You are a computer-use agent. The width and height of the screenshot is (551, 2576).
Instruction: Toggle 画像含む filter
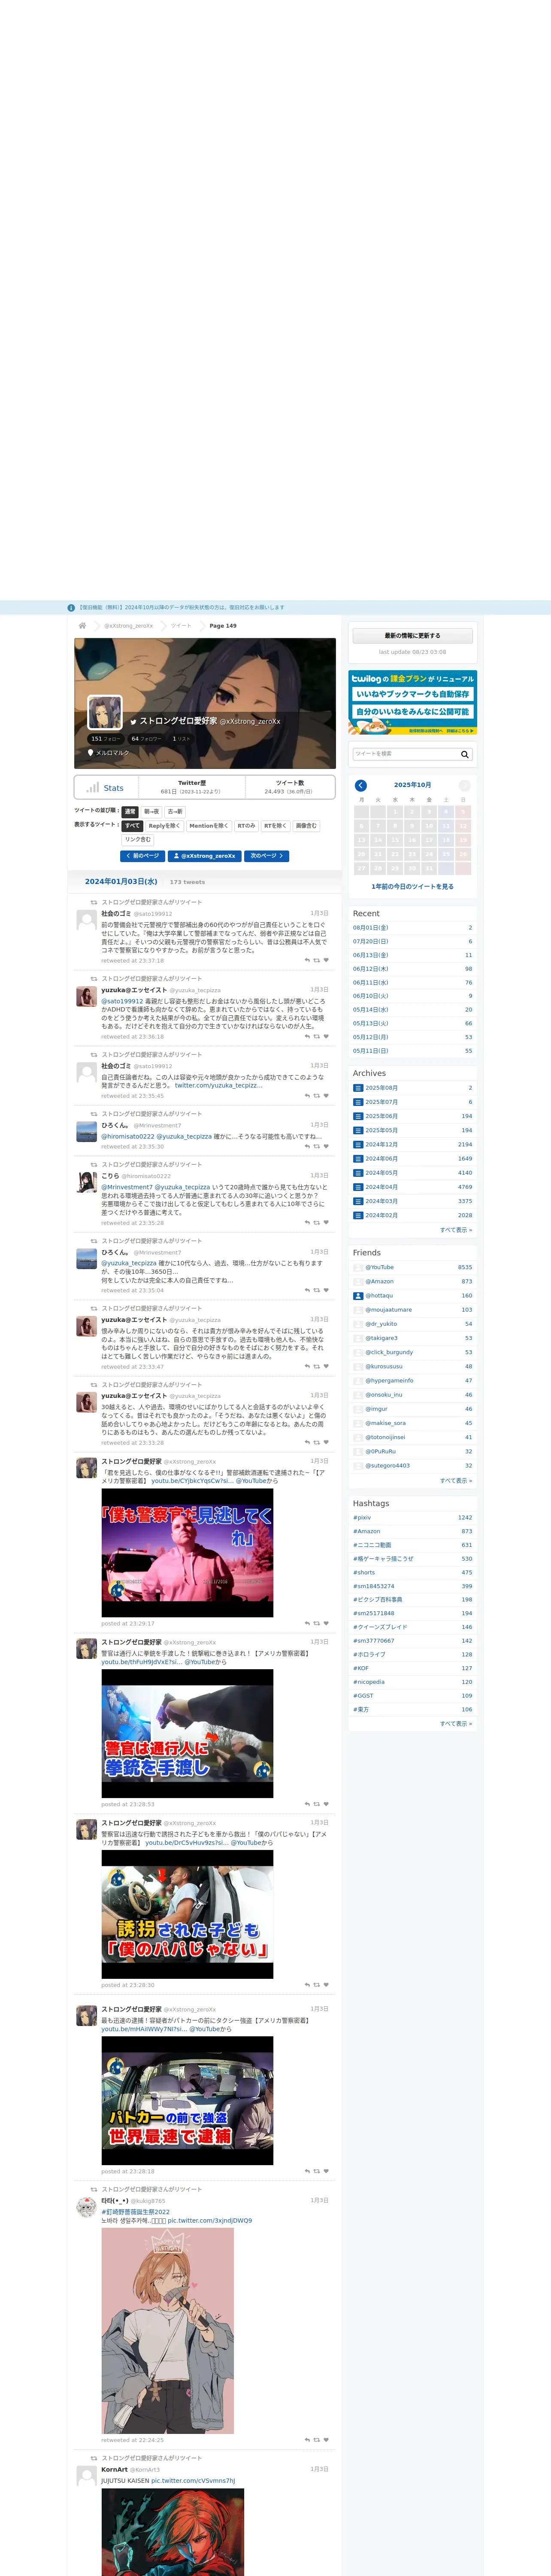306,826
